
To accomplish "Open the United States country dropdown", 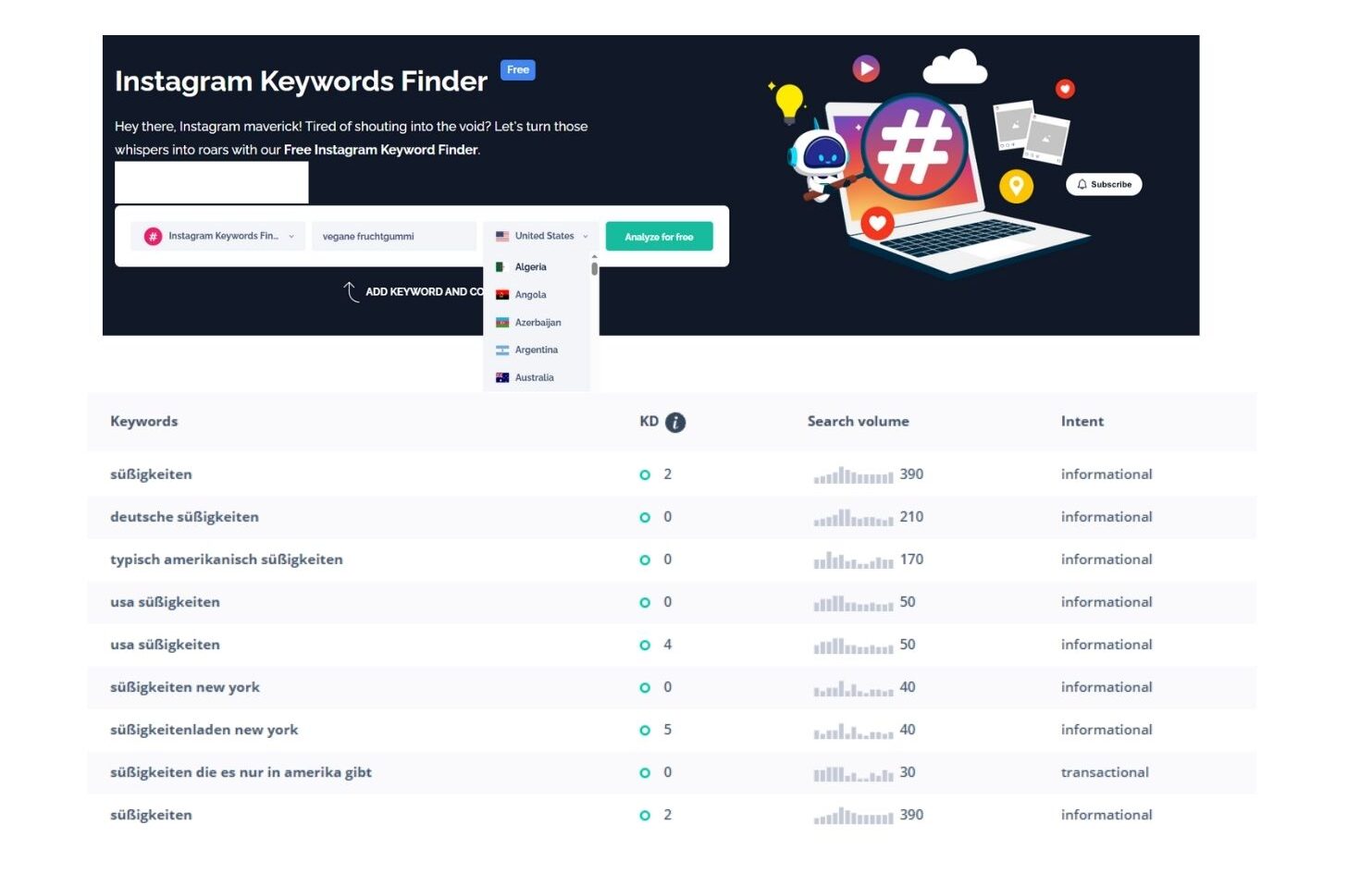I will (x=541, y=237).
